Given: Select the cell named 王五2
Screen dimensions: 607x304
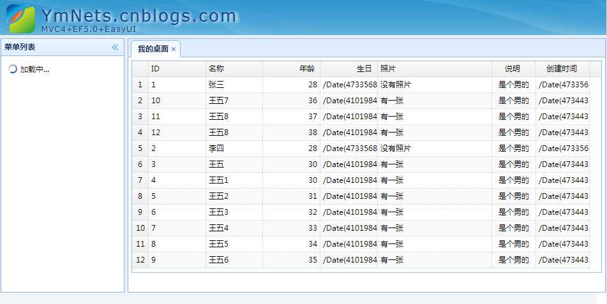Looking at the screenshot, I should tap(234, 196).
